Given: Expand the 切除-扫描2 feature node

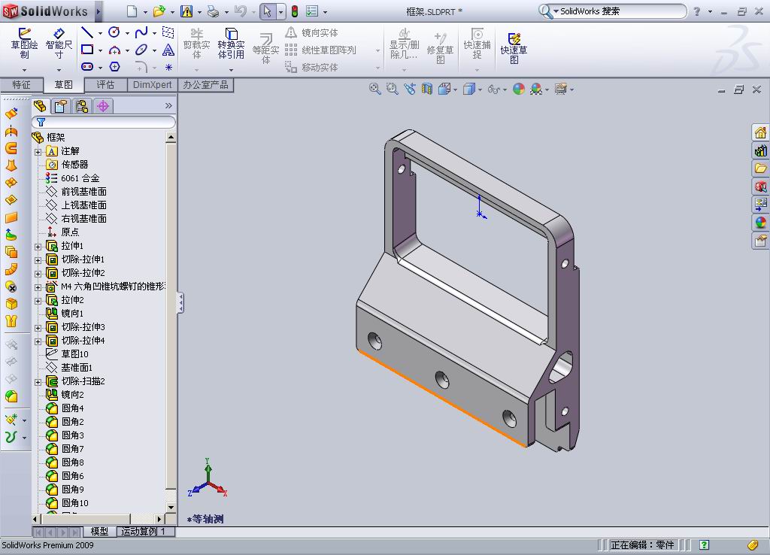Looking at the screenshot, I should [x=38, y=381].
